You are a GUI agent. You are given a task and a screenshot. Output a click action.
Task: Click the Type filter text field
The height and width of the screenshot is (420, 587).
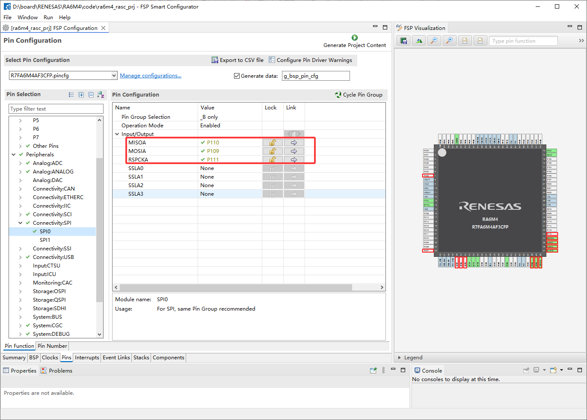coord(56,109)
